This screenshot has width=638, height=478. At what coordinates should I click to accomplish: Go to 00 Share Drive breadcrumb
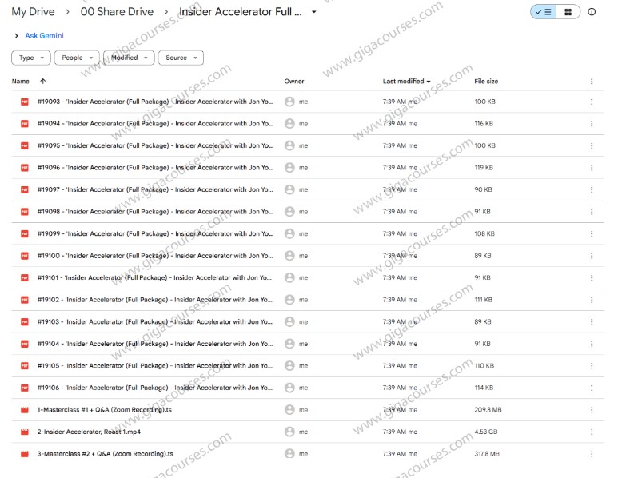coord(117,12)
